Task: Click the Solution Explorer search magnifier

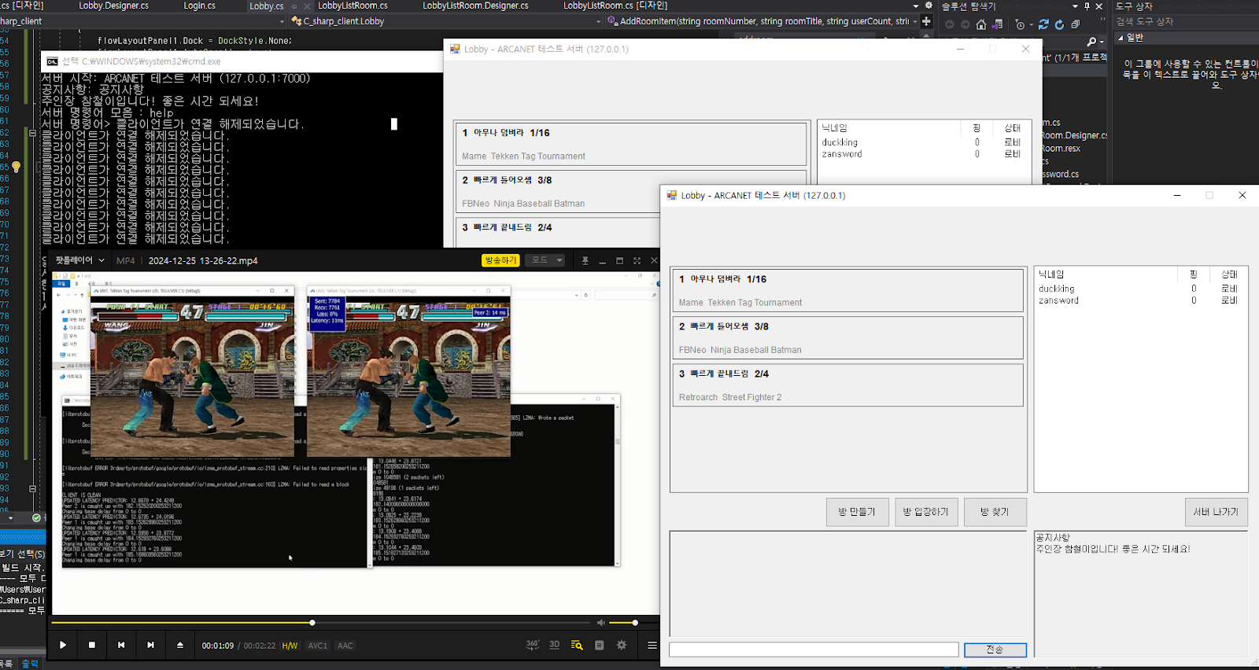Action: point(1091,41)
